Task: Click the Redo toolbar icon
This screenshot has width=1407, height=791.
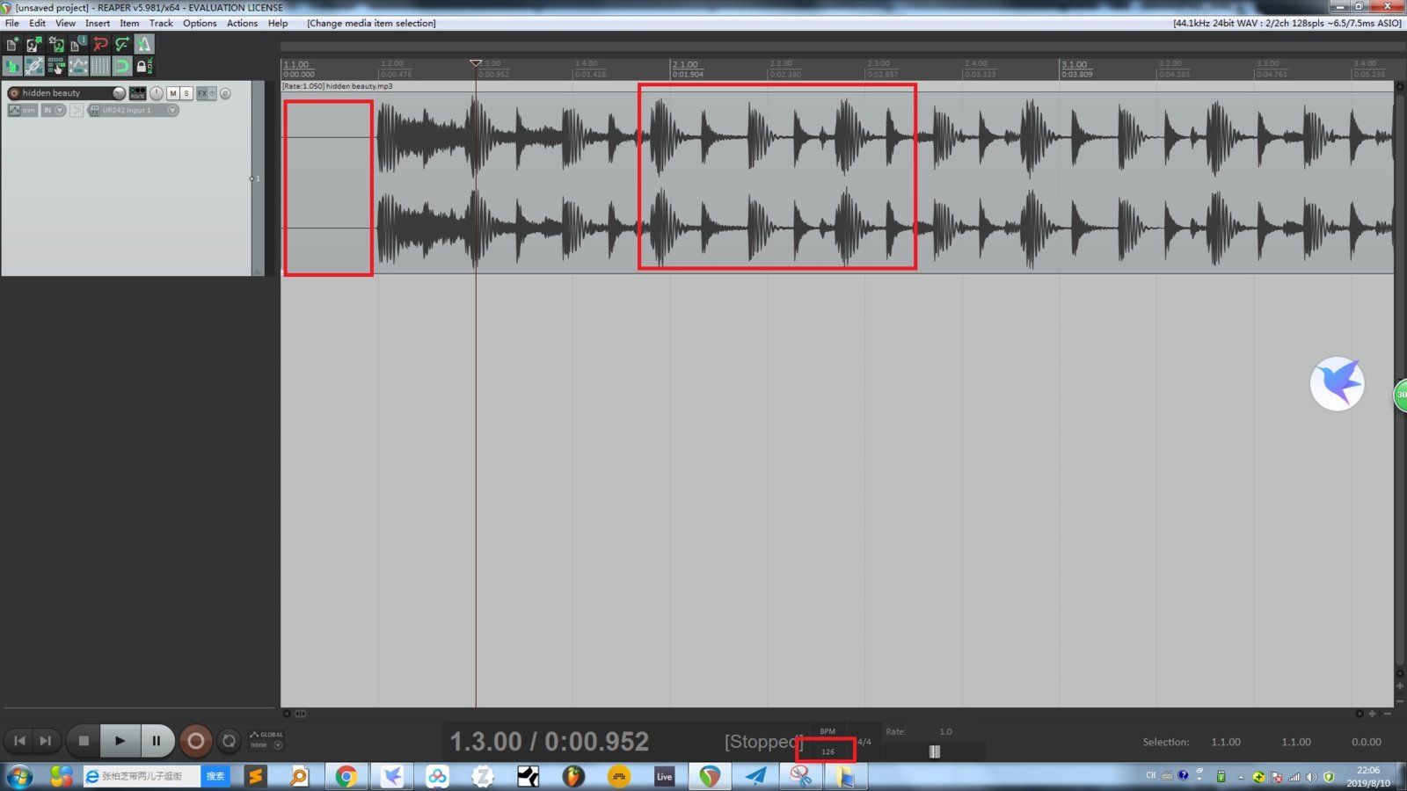Action: point(122,44)
